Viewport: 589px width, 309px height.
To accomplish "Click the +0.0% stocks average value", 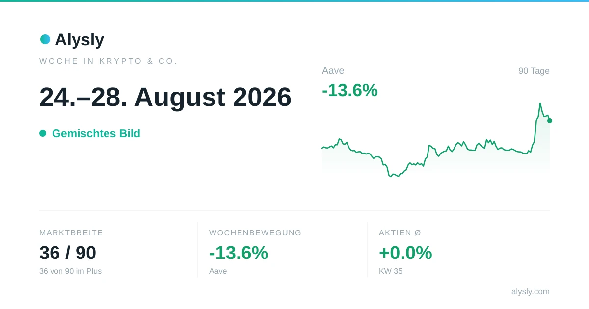I will click(x=405, y=253).
